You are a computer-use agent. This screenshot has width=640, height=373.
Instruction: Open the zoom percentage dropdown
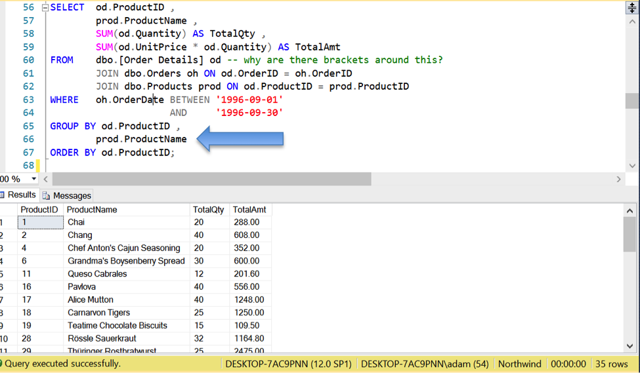(34, 179)
